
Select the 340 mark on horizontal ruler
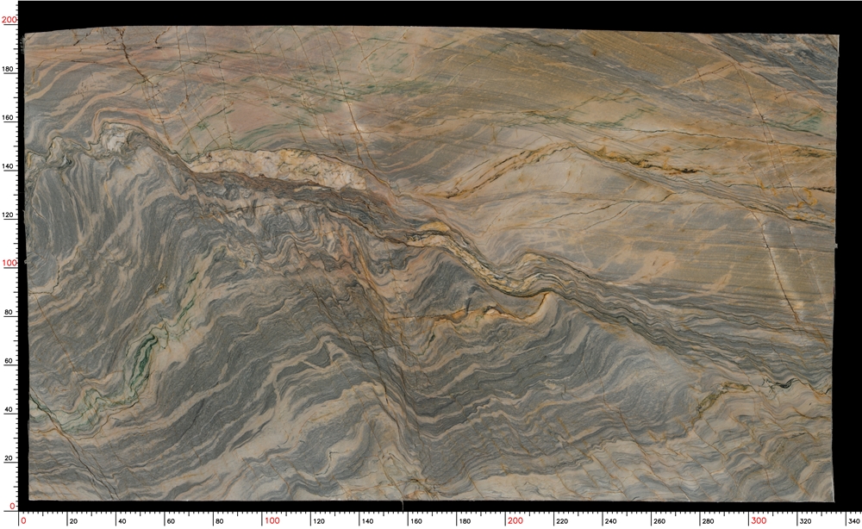[853, 520]
